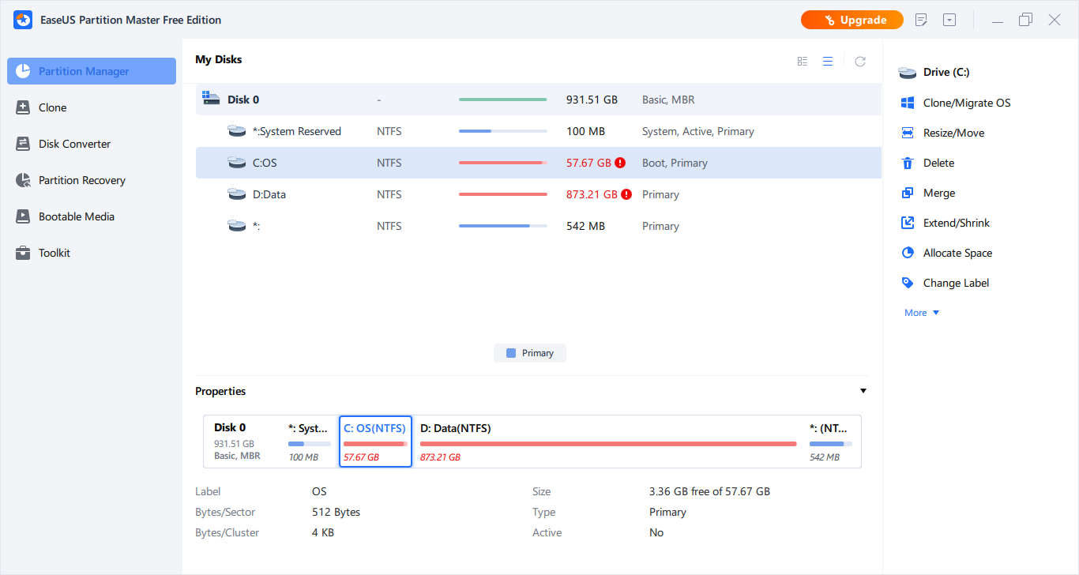Open Partition Recovery in sidebar
The image size is (1079, 575).
tap(92, 180)
